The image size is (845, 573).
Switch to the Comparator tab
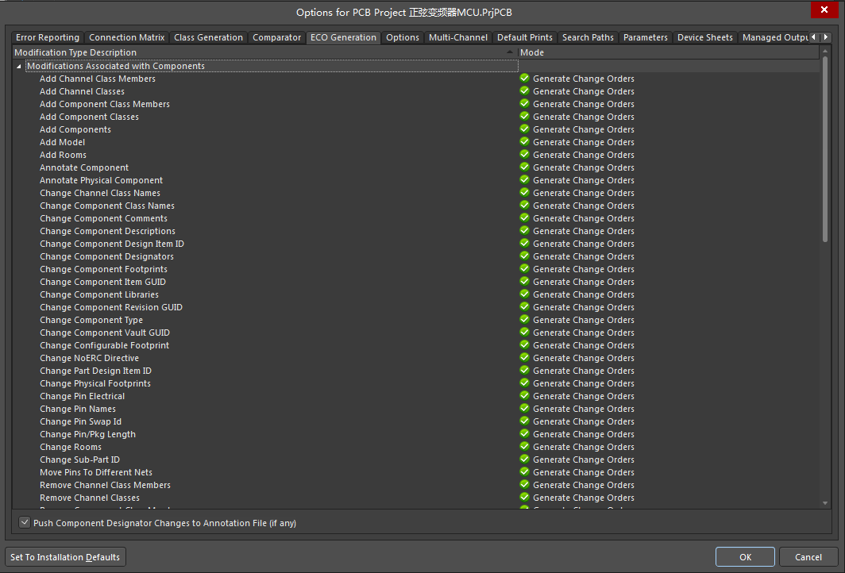[276, 37]
